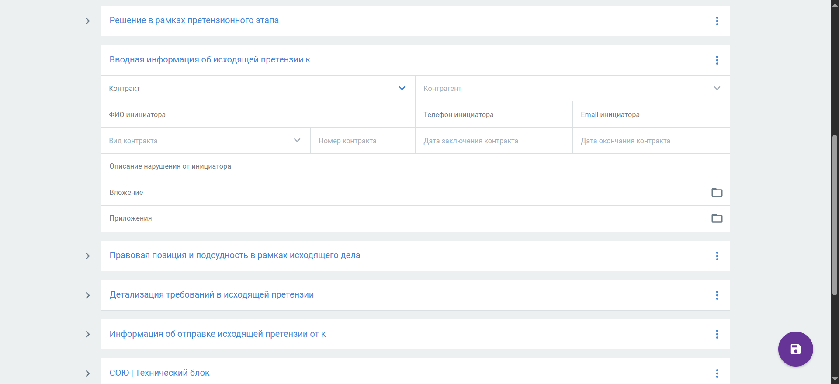Click folder icon in Вложение row
The image size is (839, 384).
point(717,193)
